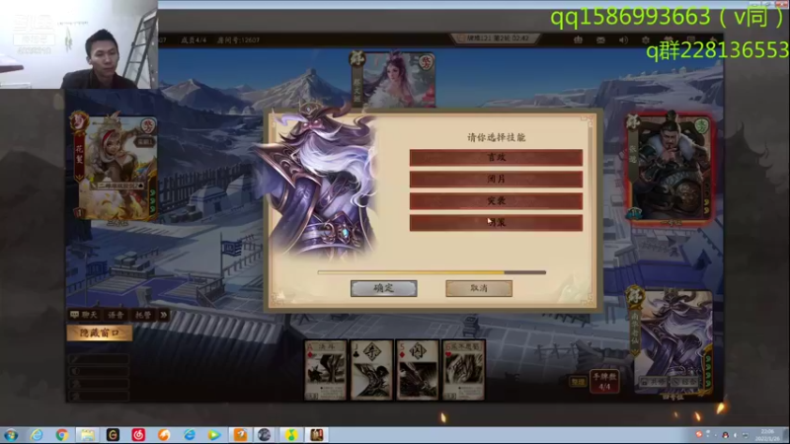The width and height of the screenshot is (790, 444).
Task: Open the dark round app icon in taskbar
Action: (265, 435)
